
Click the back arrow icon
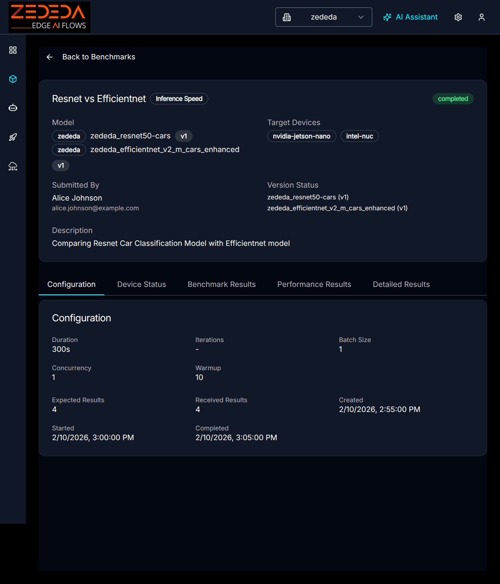coord(50,57)
